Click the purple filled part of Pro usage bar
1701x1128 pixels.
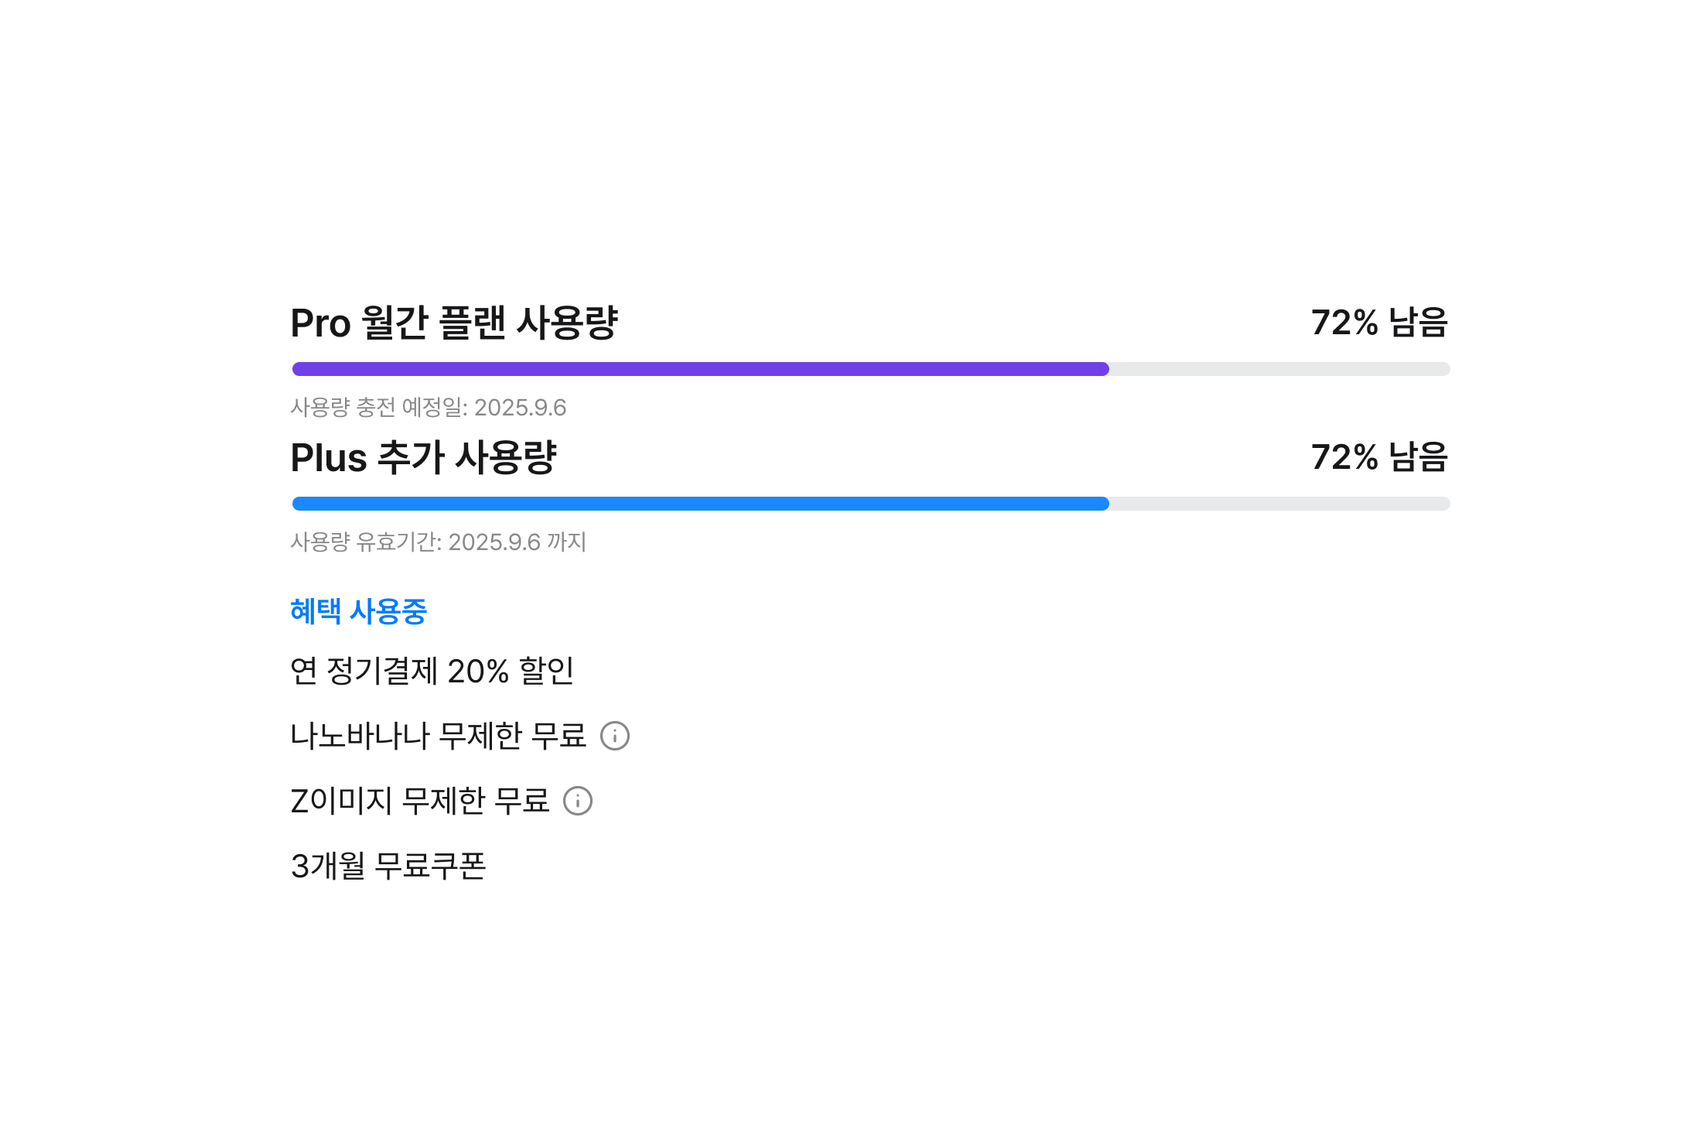700,369
